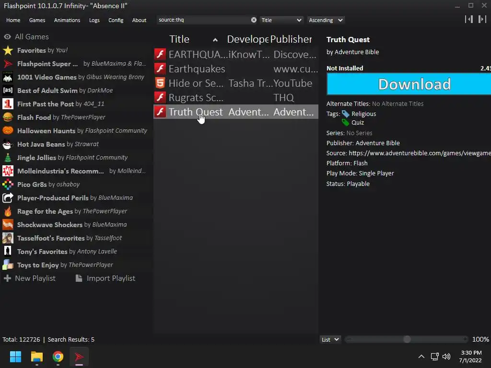Open the List layout dropdown
Viewport: 491px width, 368px height.
330,340
